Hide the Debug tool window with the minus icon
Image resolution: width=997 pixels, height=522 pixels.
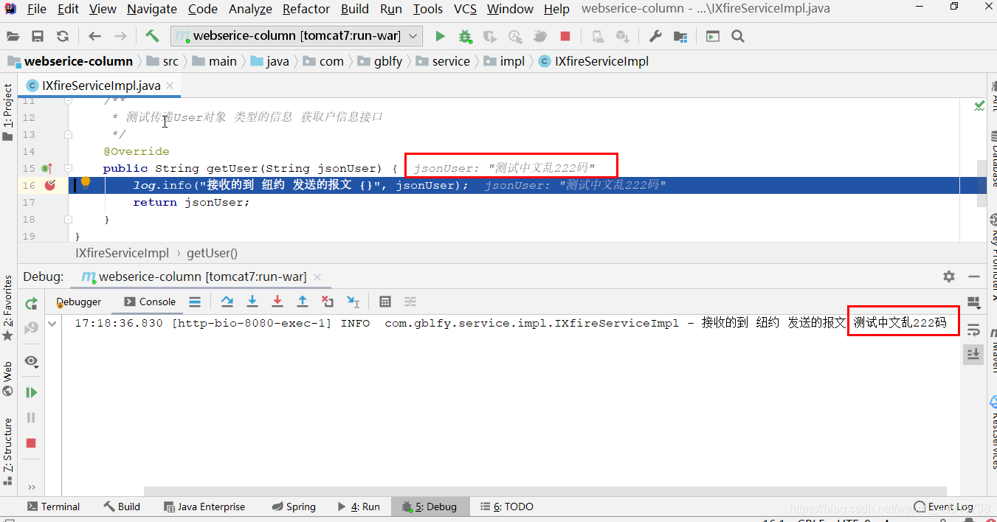click(974, 276)
